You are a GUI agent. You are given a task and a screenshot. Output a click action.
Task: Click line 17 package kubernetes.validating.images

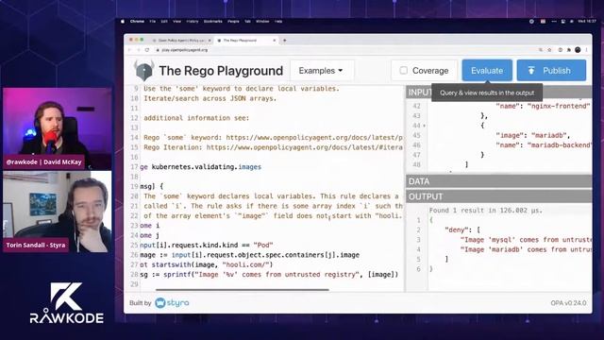pyautogui.click(x=201, y=167)
